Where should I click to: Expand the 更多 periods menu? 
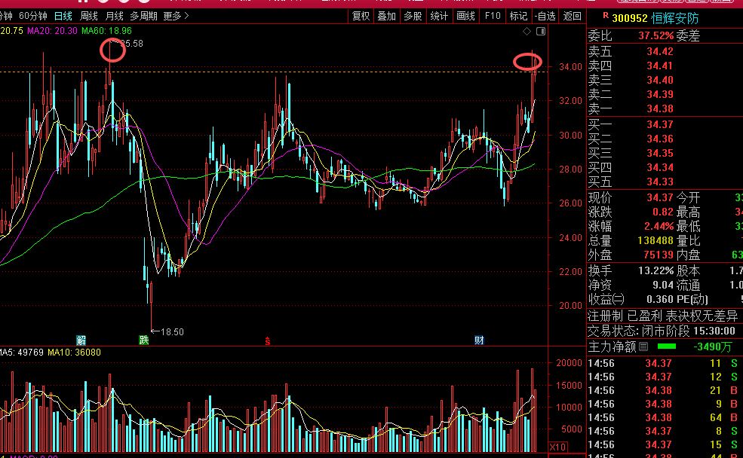(176, 16)
